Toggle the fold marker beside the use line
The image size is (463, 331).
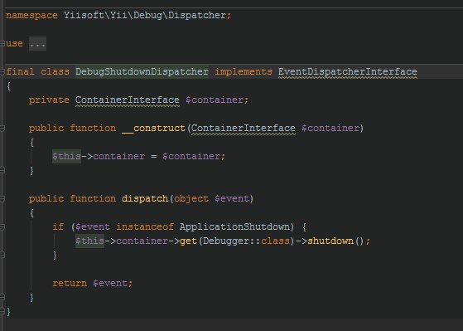(x=2, y=44)
